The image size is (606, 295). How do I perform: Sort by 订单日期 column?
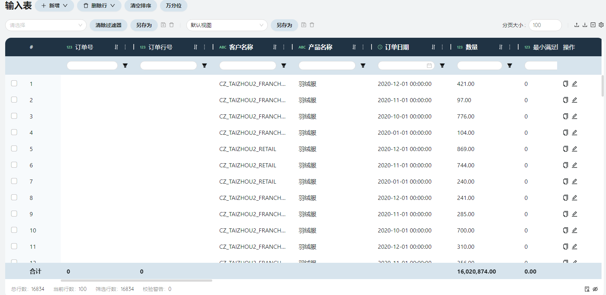(433, 47)
